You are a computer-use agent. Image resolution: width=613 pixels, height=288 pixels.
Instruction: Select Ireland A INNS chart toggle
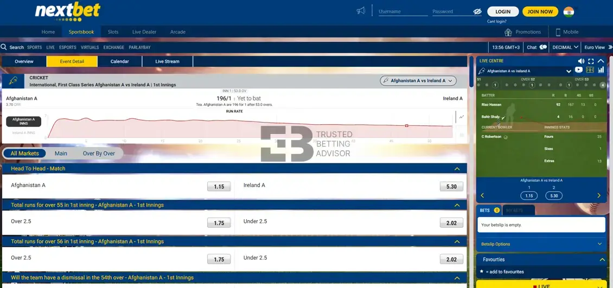click(23, 133)
